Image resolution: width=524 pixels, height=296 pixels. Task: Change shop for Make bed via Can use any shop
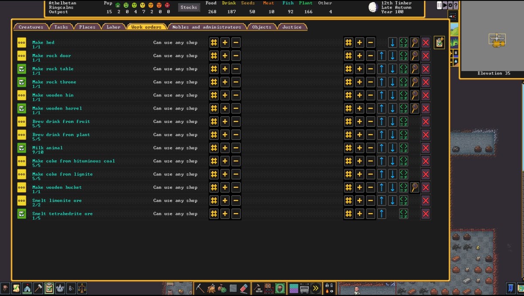click(175, 43)
